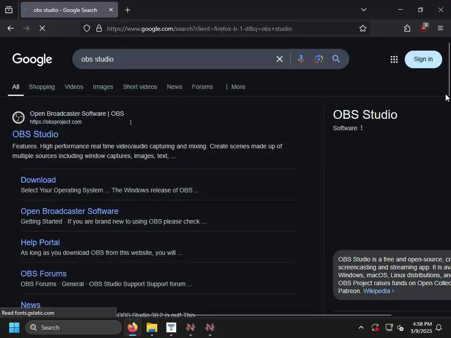Open the News sitelink for OBS
The width and height of the screenshot is (451, 338).
pos(30,305)
